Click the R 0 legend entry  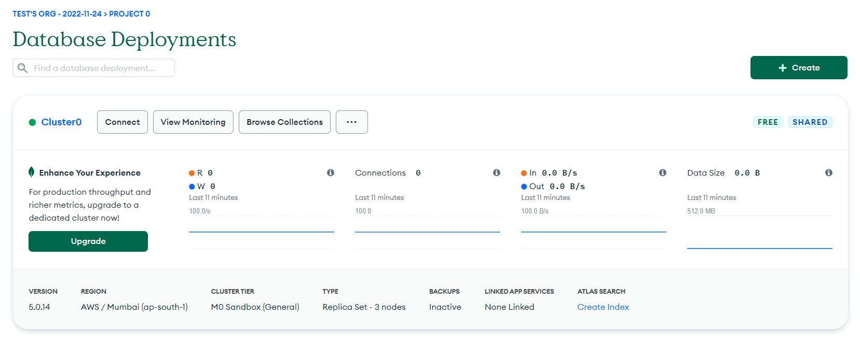201,172
